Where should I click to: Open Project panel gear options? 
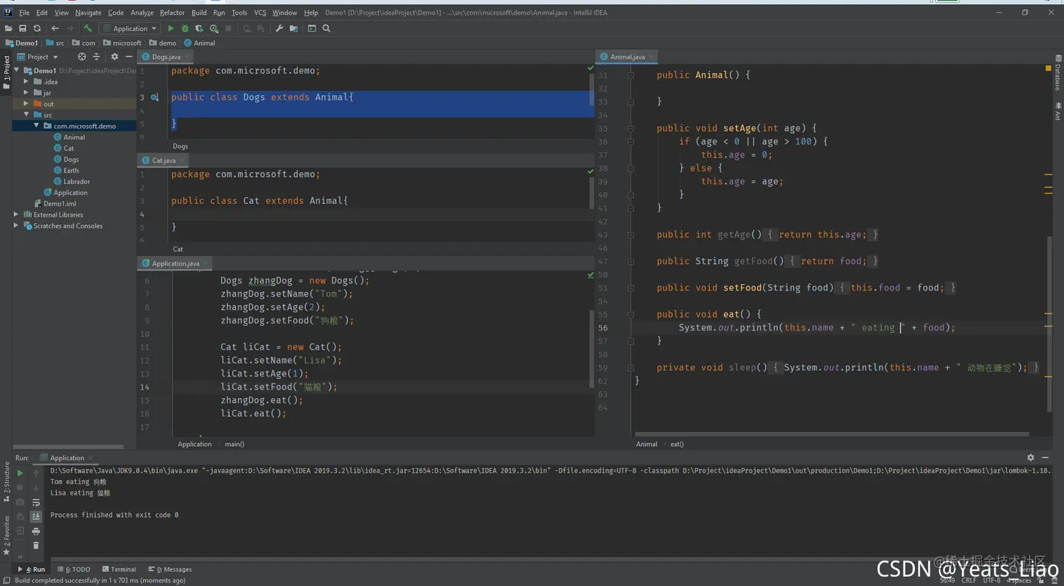[x=115, y=56]
